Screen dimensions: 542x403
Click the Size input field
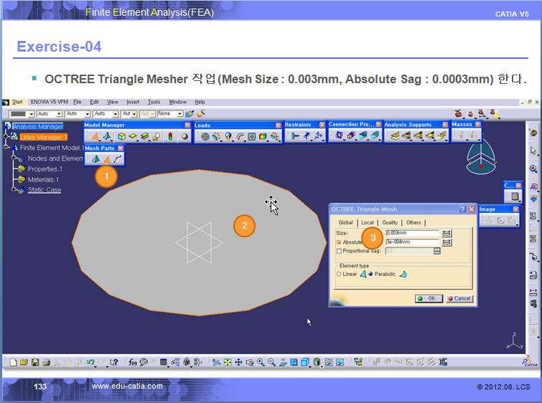coord(411,233)
